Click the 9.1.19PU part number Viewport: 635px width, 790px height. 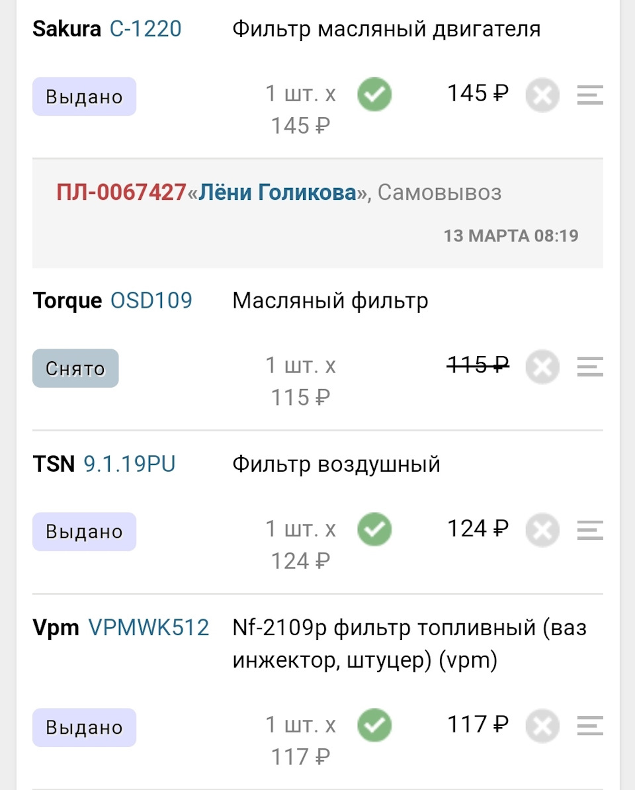pos(129,464)
